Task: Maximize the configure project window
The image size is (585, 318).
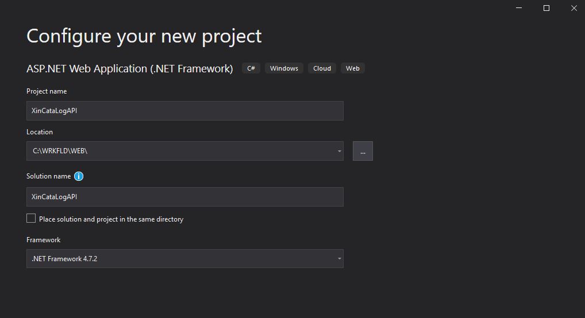Action: click(546, 8)
